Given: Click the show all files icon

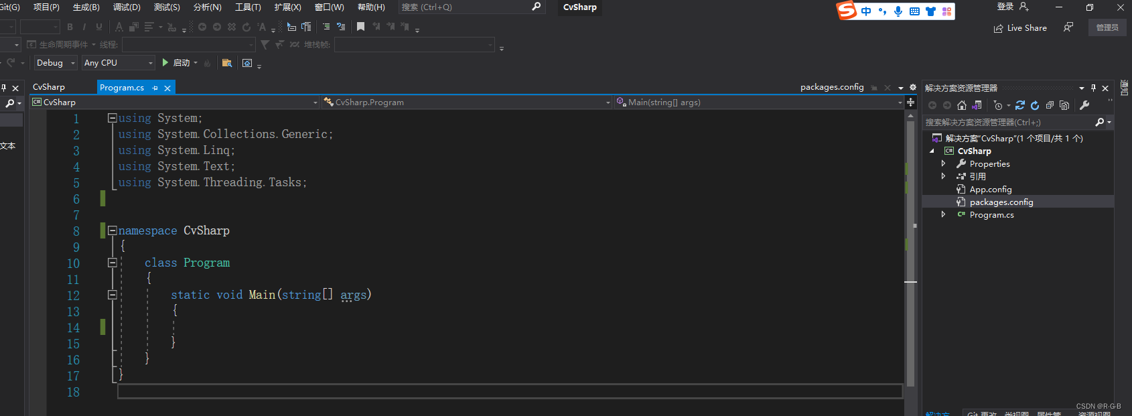Looking at the screenshot, I should coord(1064,105).
